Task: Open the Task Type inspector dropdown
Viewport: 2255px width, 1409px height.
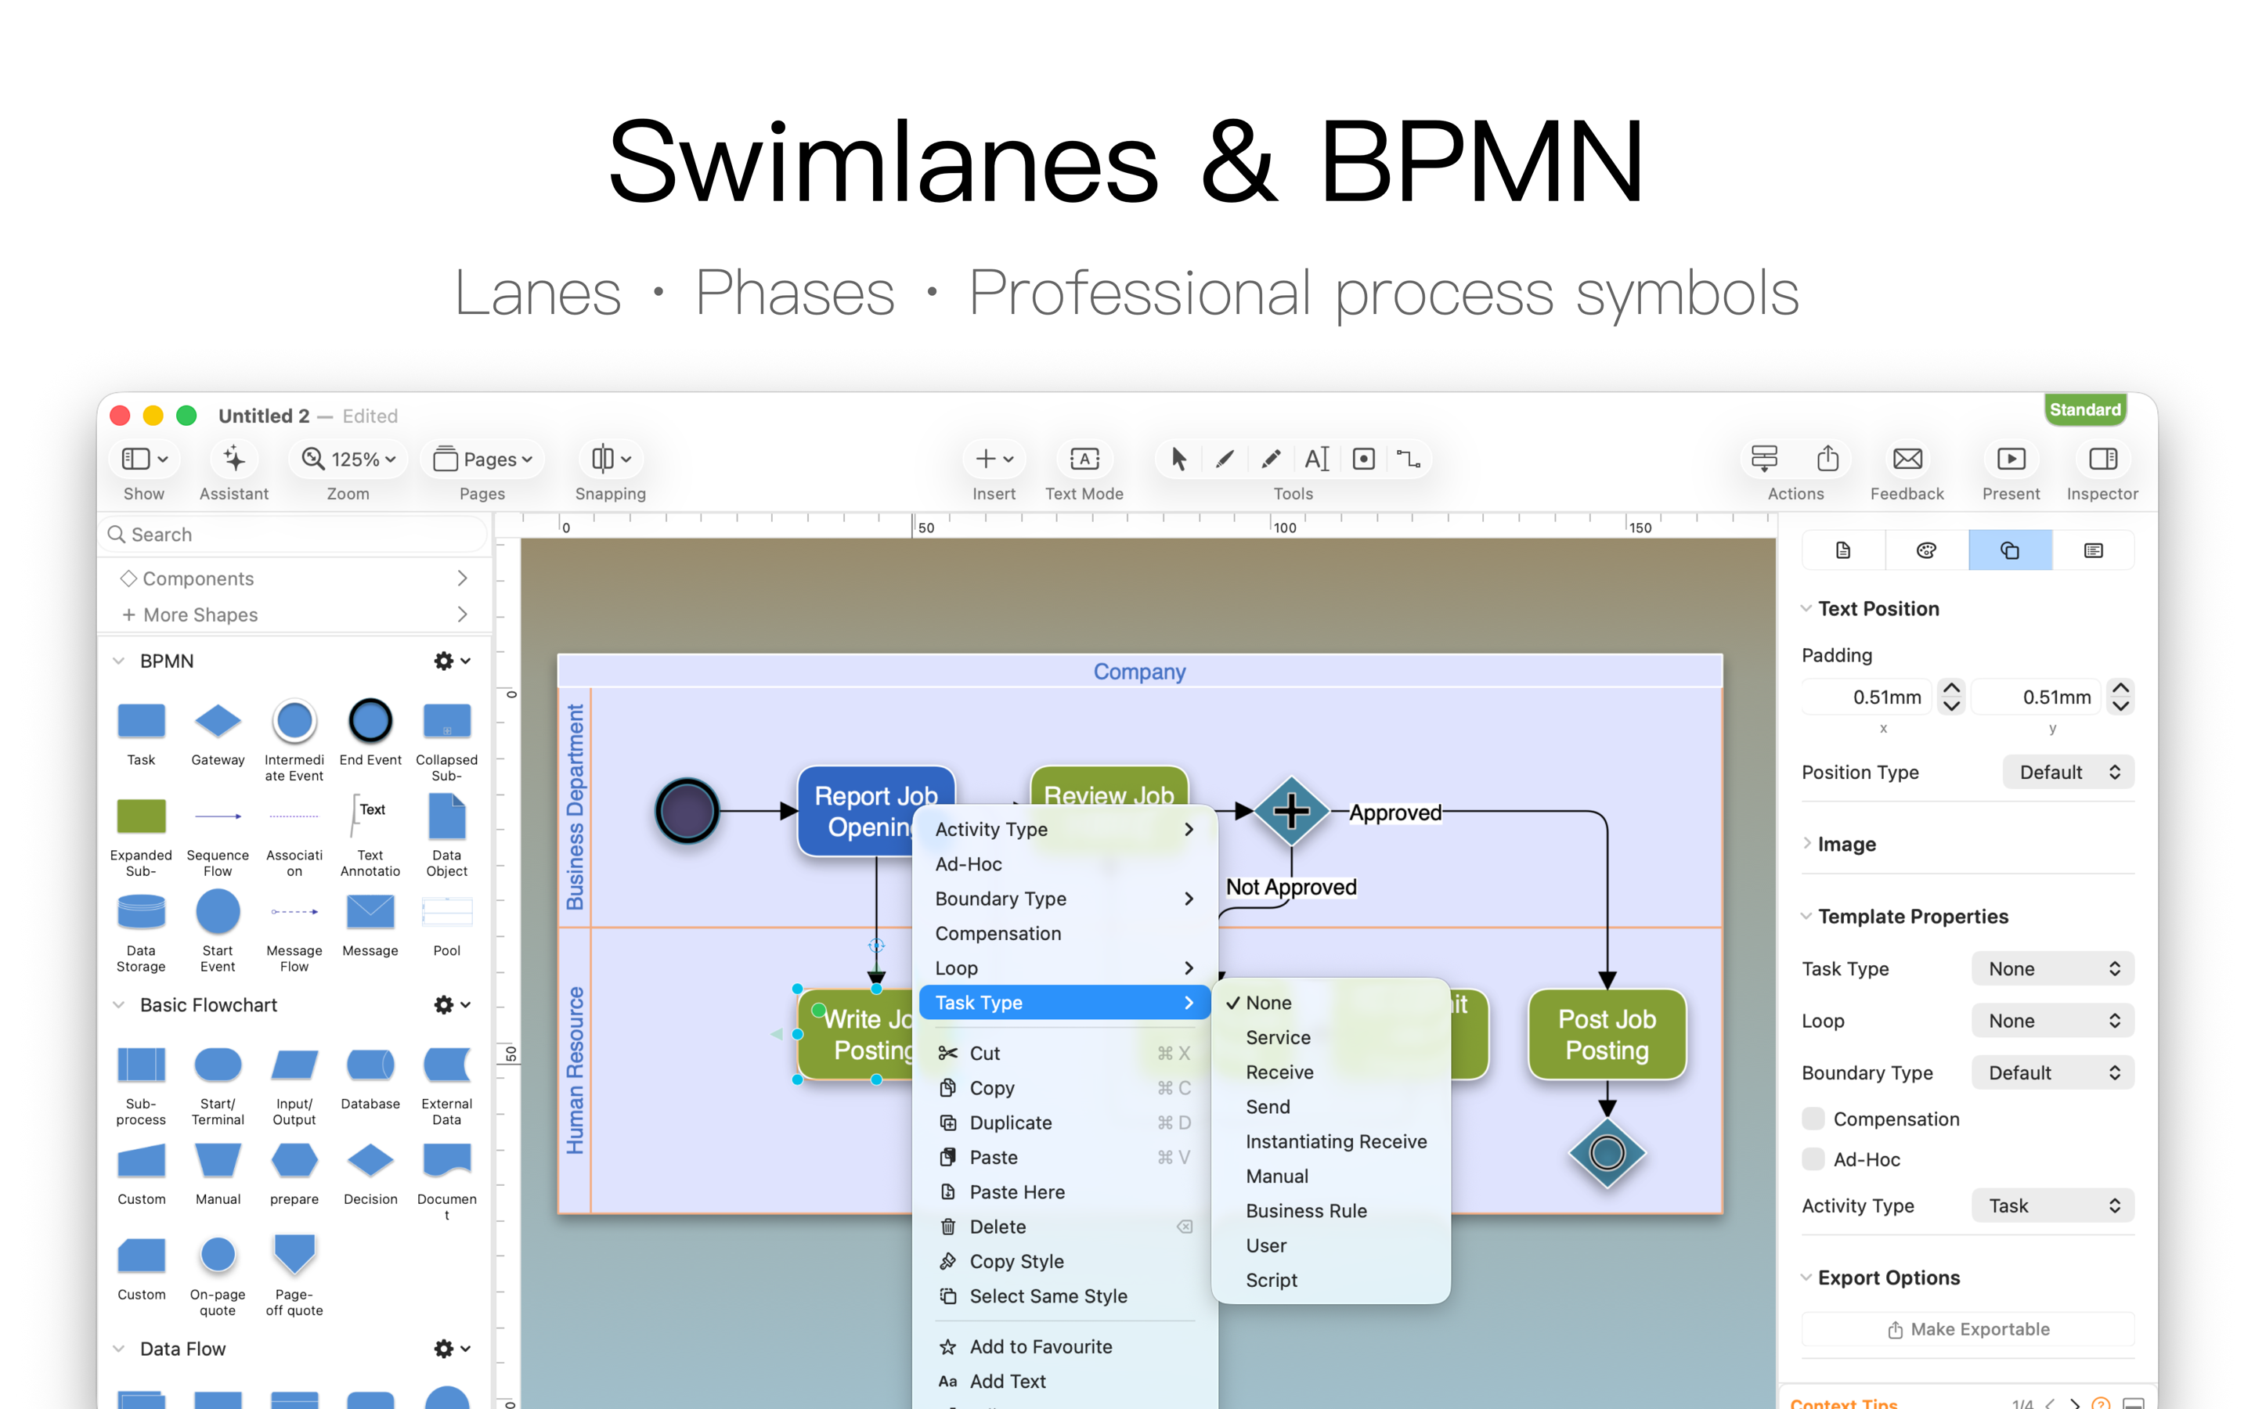Action: (x=2052, y=969)
